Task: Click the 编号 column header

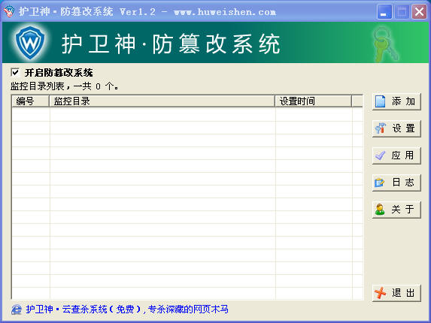Action: pos(31,101)
